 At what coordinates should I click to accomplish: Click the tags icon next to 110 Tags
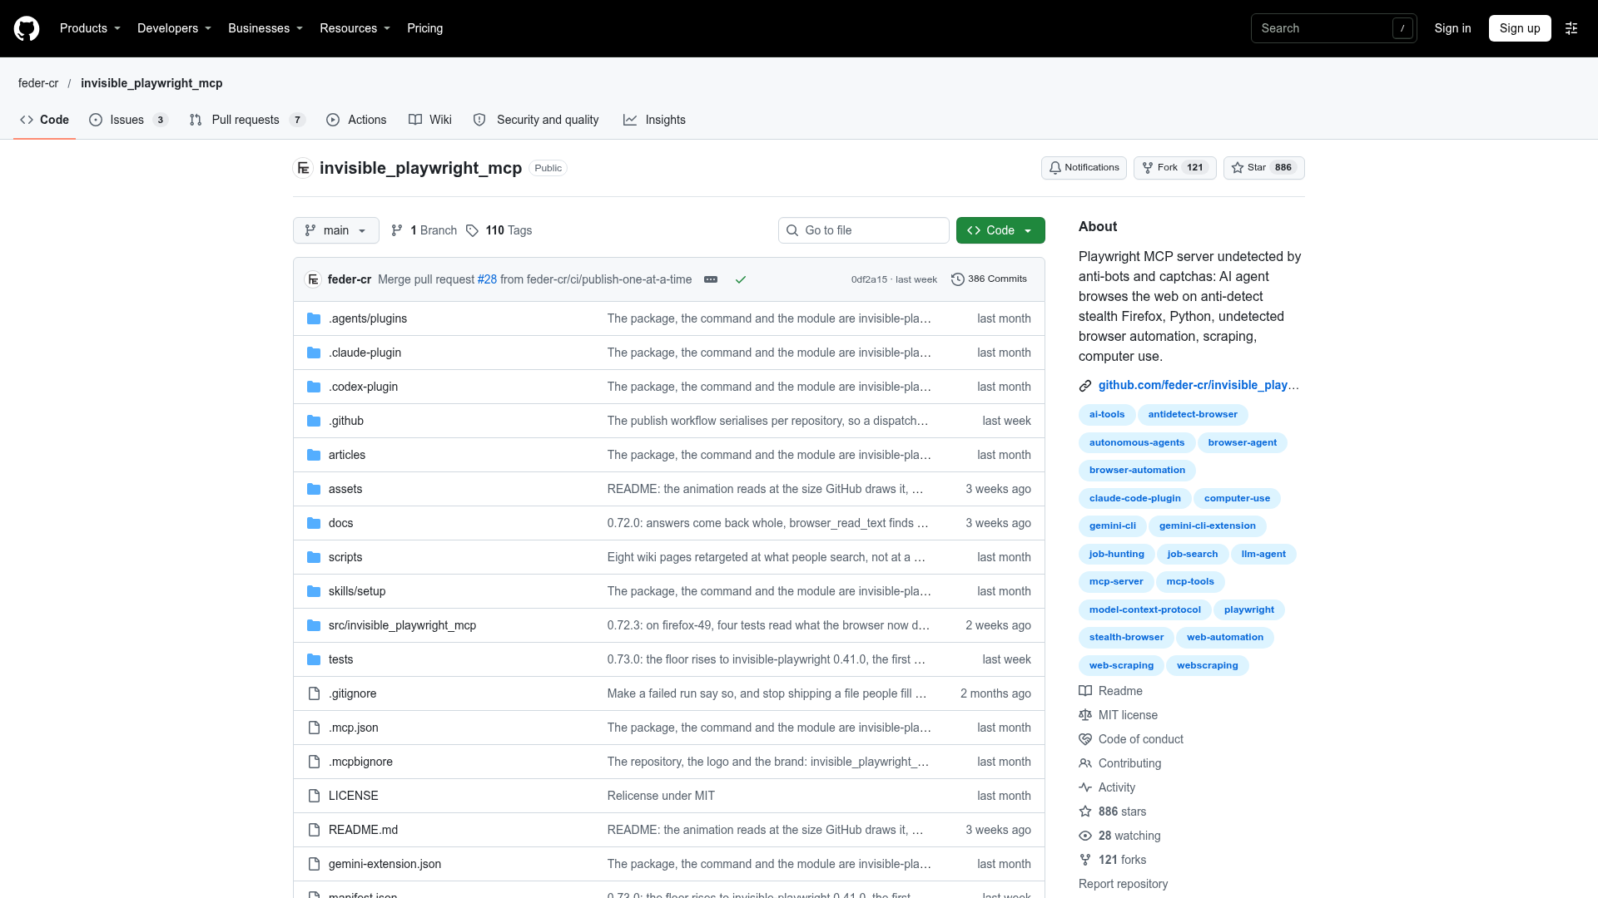tap(472, 230)
